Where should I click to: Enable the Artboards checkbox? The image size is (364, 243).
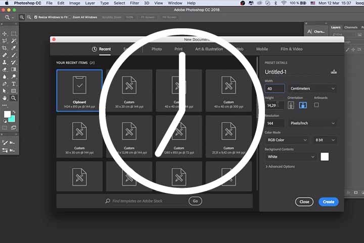coord(316,105)
